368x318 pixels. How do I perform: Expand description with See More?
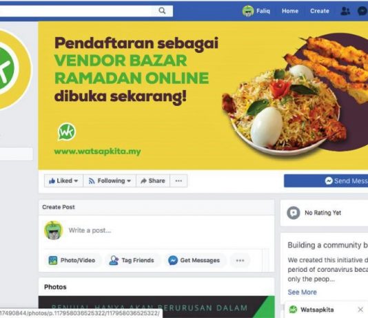point(303,292)
